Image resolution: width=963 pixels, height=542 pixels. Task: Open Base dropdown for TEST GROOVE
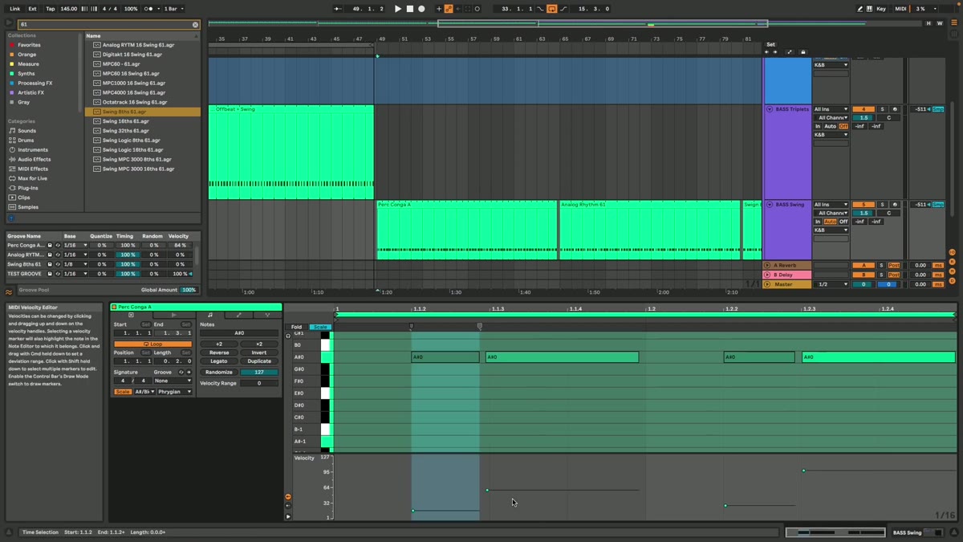75,274
